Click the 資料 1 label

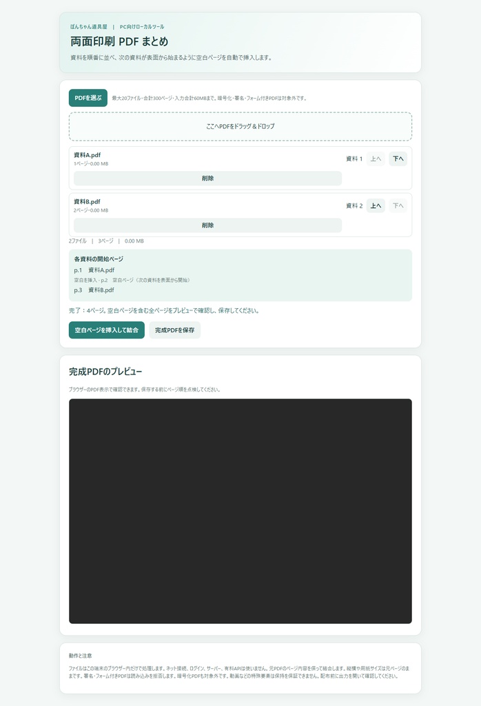pos(354,159)
